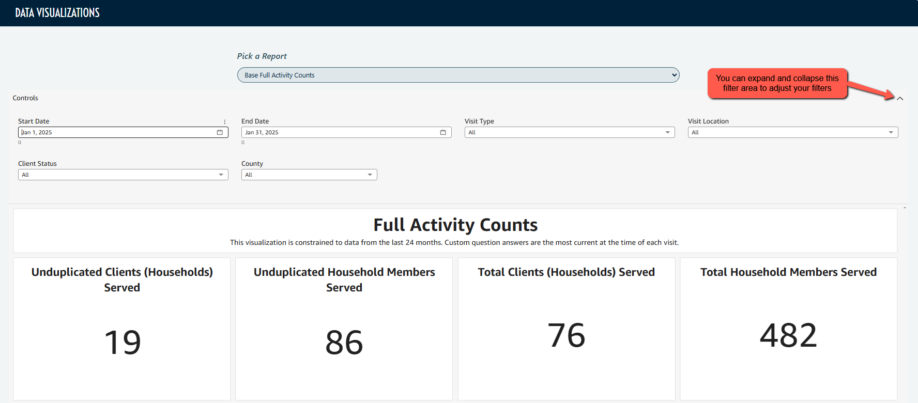Click the value 86
This screenshot has height=403, width=918.
[344, 343]
